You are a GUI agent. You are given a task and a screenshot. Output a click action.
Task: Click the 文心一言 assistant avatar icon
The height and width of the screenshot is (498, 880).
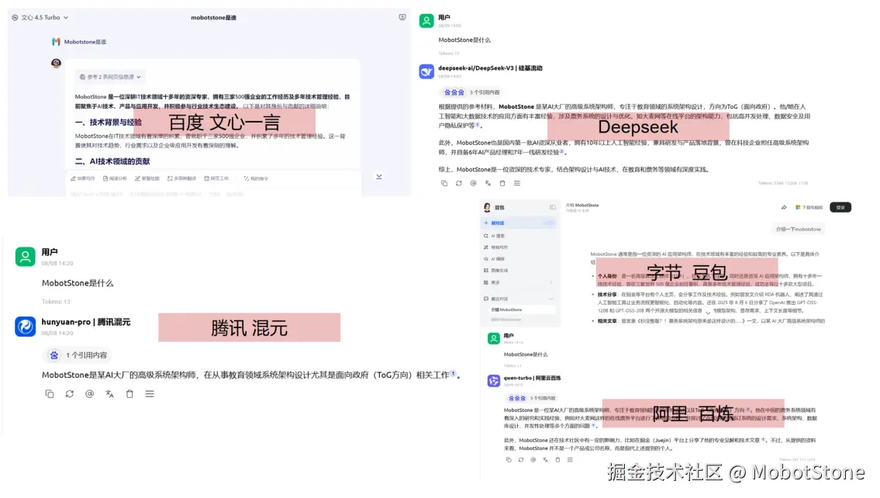coord(56,64)
